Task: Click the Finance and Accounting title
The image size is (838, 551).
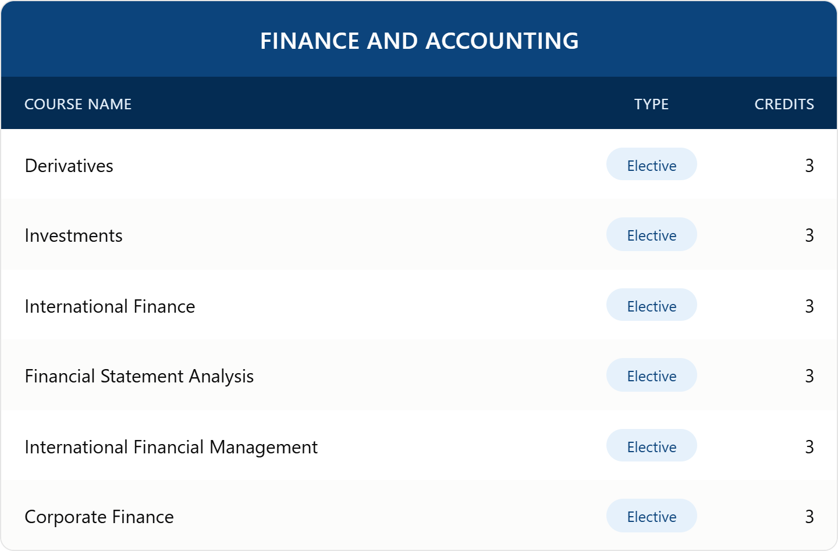Action: (x=419, y=41)
